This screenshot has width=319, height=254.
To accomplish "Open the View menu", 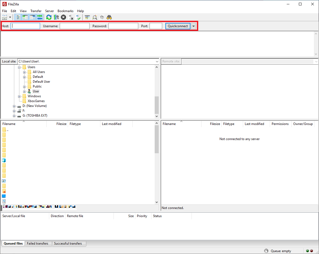I will click(x=23, y=11).
